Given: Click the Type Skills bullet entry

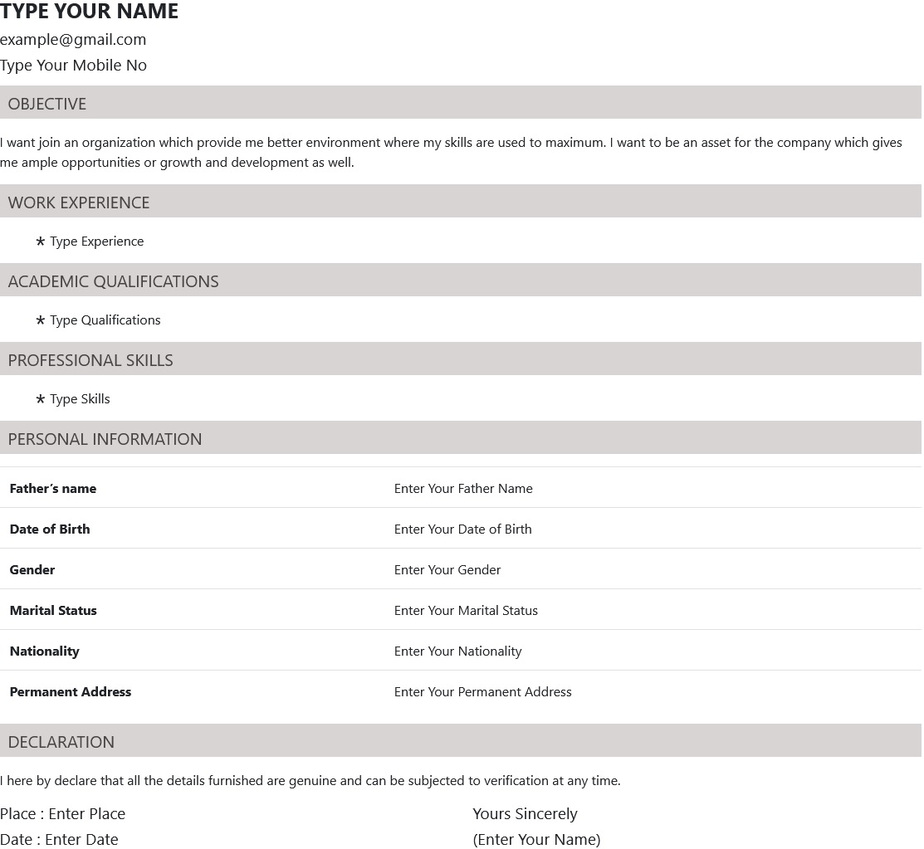Looking at the screenshot, I should point(80,398).
